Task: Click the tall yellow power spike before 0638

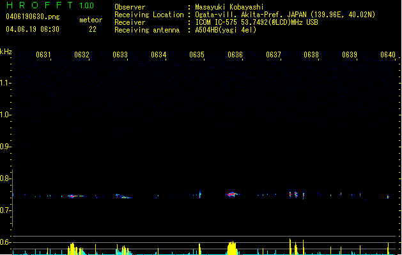Action: tap(290, 247)
